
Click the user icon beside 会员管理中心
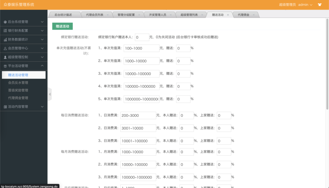click(x=5, y=48)
